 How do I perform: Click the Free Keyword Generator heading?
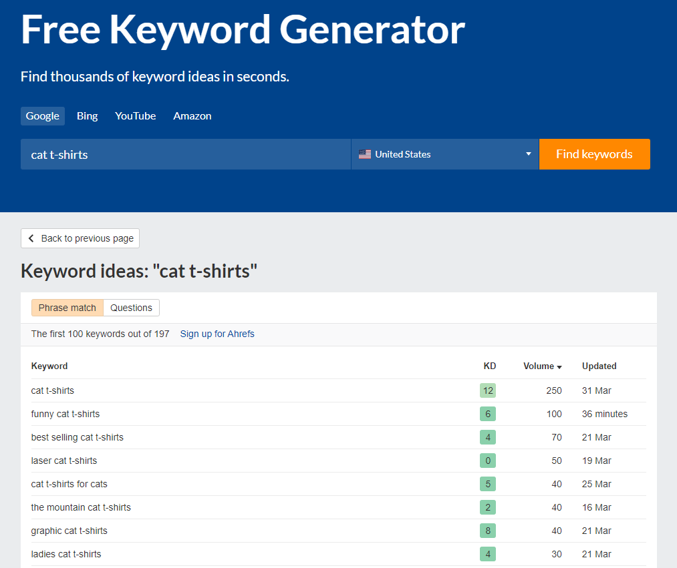click(243, 29)
